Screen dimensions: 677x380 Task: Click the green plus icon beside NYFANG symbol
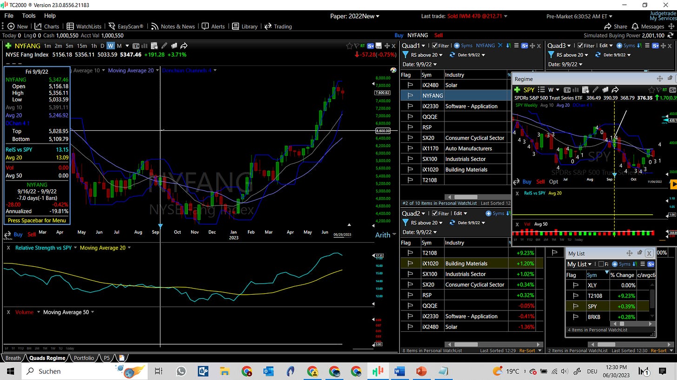(x=8, y=46)
